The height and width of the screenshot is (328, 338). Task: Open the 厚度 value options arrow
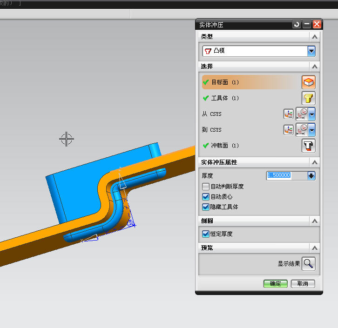[311, 176]
